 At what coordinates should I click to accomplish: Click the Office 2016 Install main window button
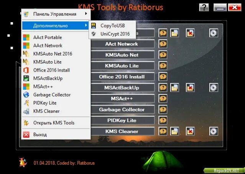(123, 77)
